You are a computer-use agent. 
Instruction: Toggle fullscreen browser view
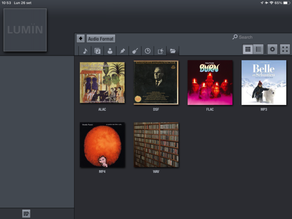[285, 49]
